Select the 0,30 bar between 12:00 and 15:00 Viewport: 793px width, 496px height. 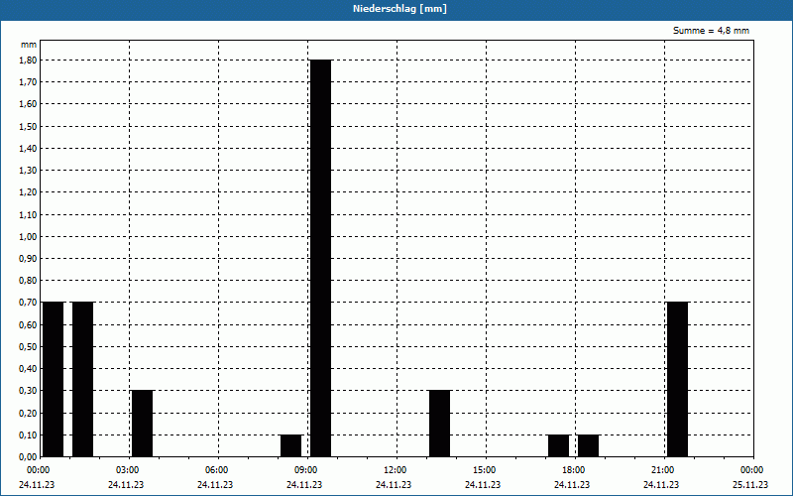coord(439,424)
